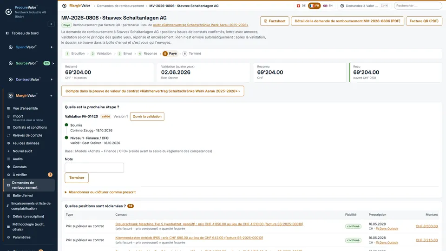This screenshot has width=446, height=251.
Task: Click the Méthodologie icon in sidebar
Action: point(8,227)
